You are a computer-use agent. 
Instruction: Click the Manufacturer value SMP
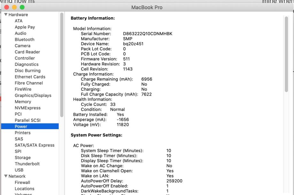click(x=128, y=39)
